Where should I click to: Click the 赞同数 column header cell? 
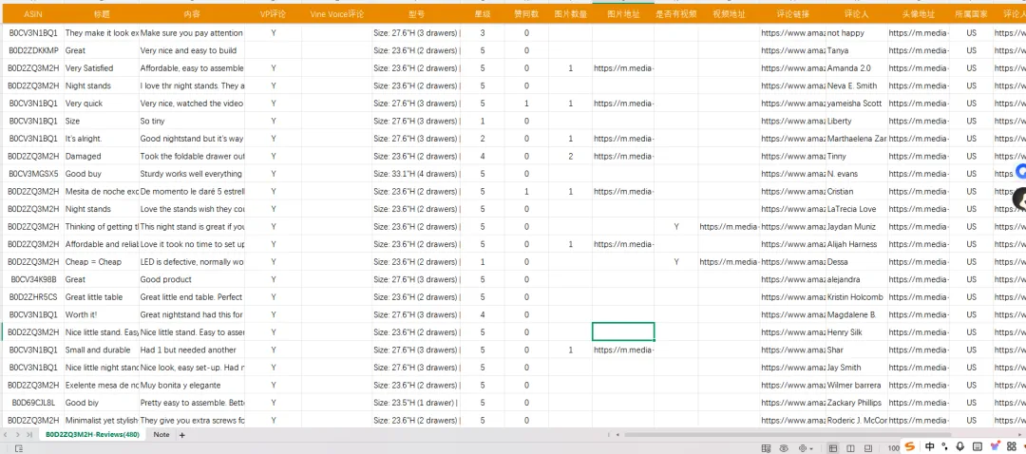click(x=526, y=13)
